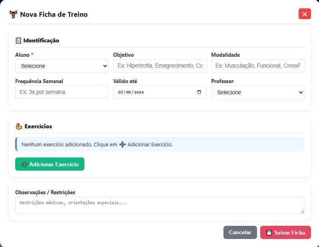Click the weightlifter icon beside Nova Ficha de Treino
Screen dimensions: 319x247
coord(14,14)
